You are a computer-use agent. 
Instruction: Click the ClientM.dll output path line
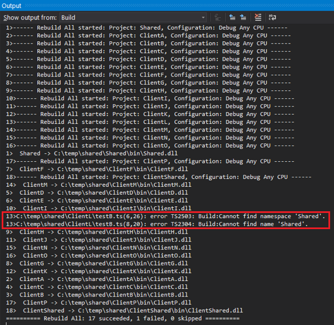(99, 185)
